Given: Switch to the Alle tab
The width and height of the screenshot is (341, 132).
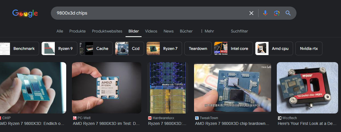Looking at the screenshot, I should click(60, 31).
